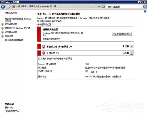Click the search magnifier icon in the search box
The width and height of the screenshot is (147, 115).
click(x=145, y=7)
